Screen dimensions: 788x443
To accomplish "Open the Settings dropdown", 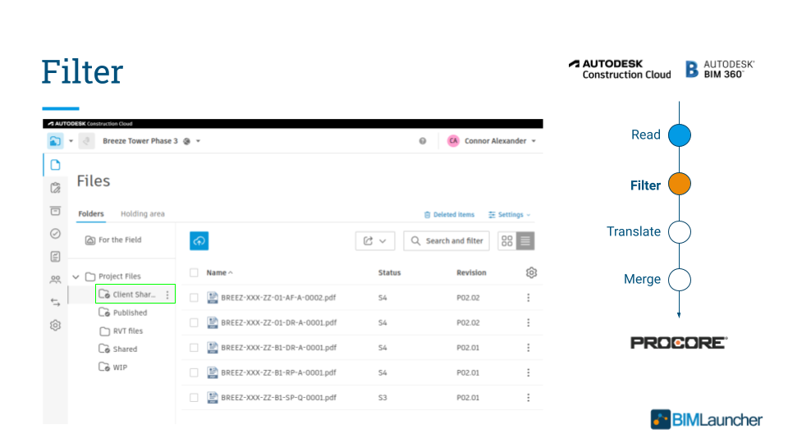I will 509,214.
